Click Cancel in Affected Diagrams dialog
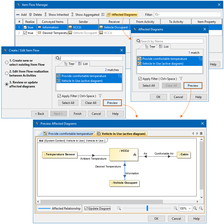Screen dimensions: 224x224 (178, 97)
